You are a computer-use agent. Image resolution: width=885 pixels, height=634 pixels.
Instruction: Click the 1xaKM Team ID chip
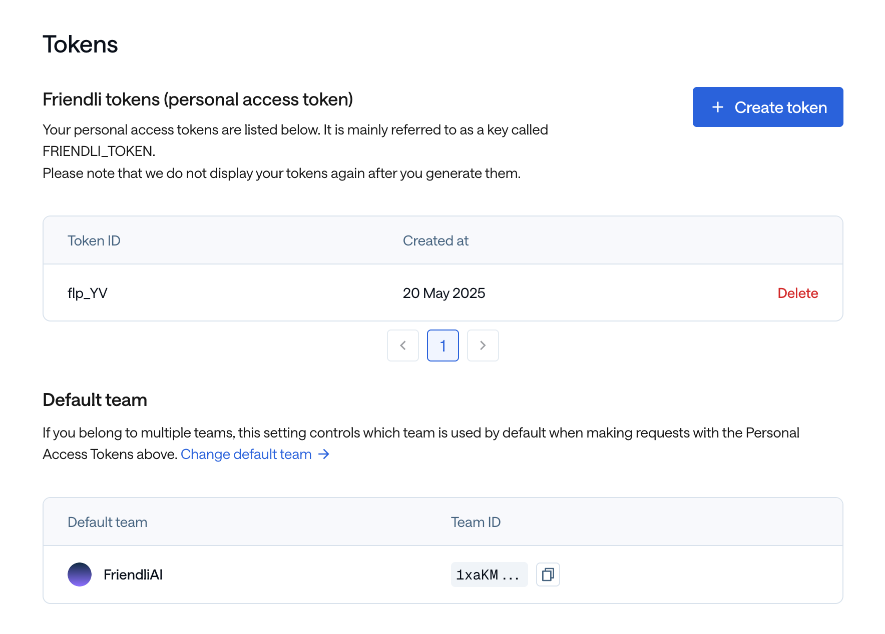[489, 574]
